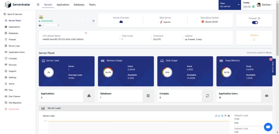The width and height of the screenshot is (279, 134).
Task: Click the hamburger menu icon beside the logo
Action: click(38, 5)
